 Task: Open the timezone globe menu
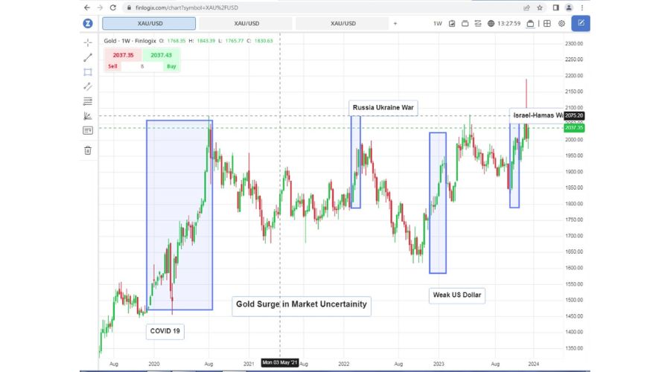[491, 23]
